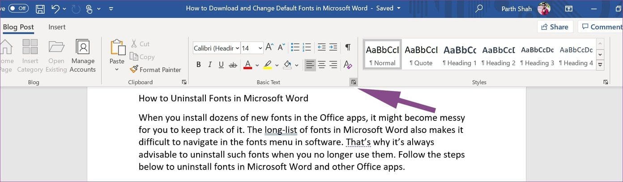
Task: Open the Comments button
Action: (x=601, y=27)
